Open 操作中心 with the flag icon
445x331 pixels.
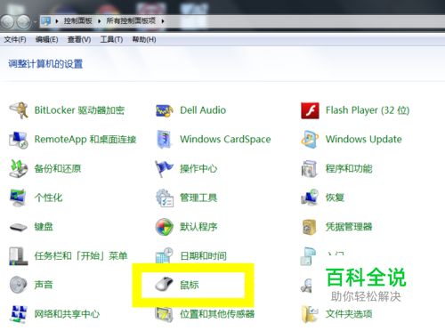[x=186, y=168]
